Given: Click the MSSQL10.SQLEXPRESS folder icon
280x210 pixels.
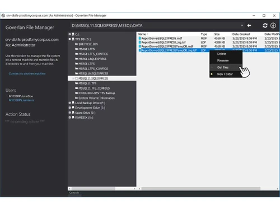Looking at the screenshot, I should pyautogui.click(x=77, y=73).
